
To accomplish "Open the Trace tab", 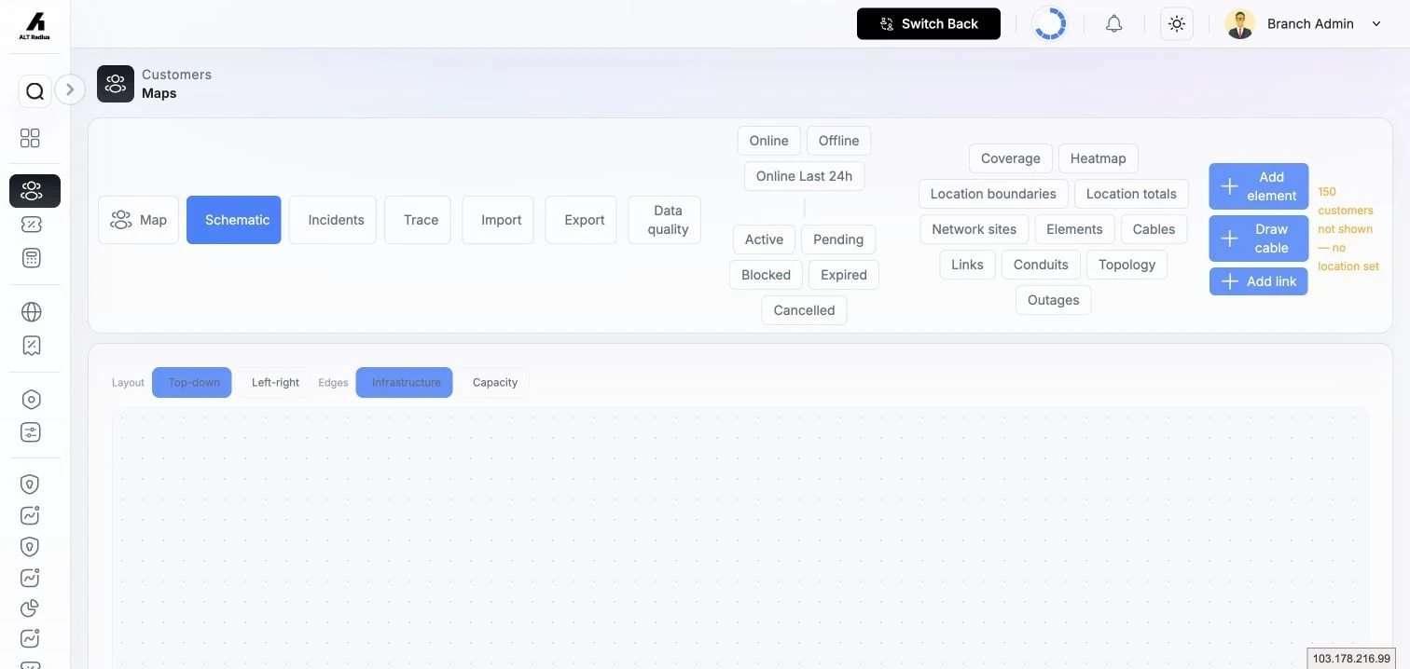I will [x=418, y=220].
